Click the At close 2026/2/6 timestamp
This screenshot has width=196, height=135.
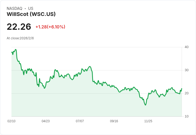click(20, 38)
